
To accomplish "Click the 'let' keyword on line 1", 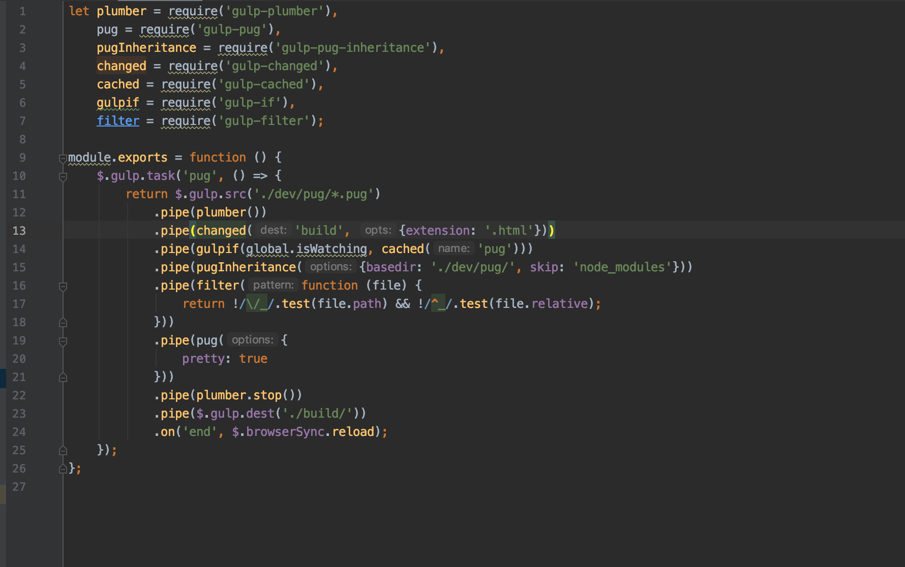I will tap(79, 11).
